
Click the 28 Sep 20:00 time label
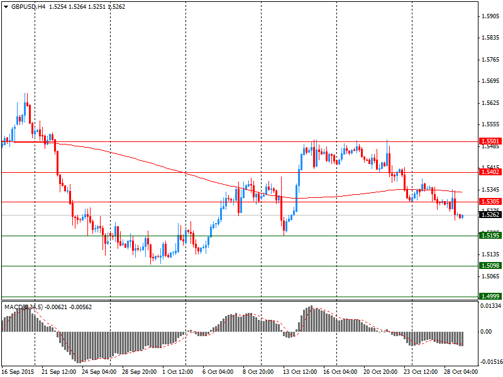[x=139, y=372]
